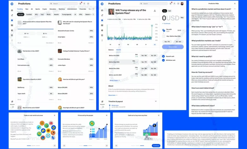Close the 'Prices set by the people' card
247x149 pixels.
[106, 115]
